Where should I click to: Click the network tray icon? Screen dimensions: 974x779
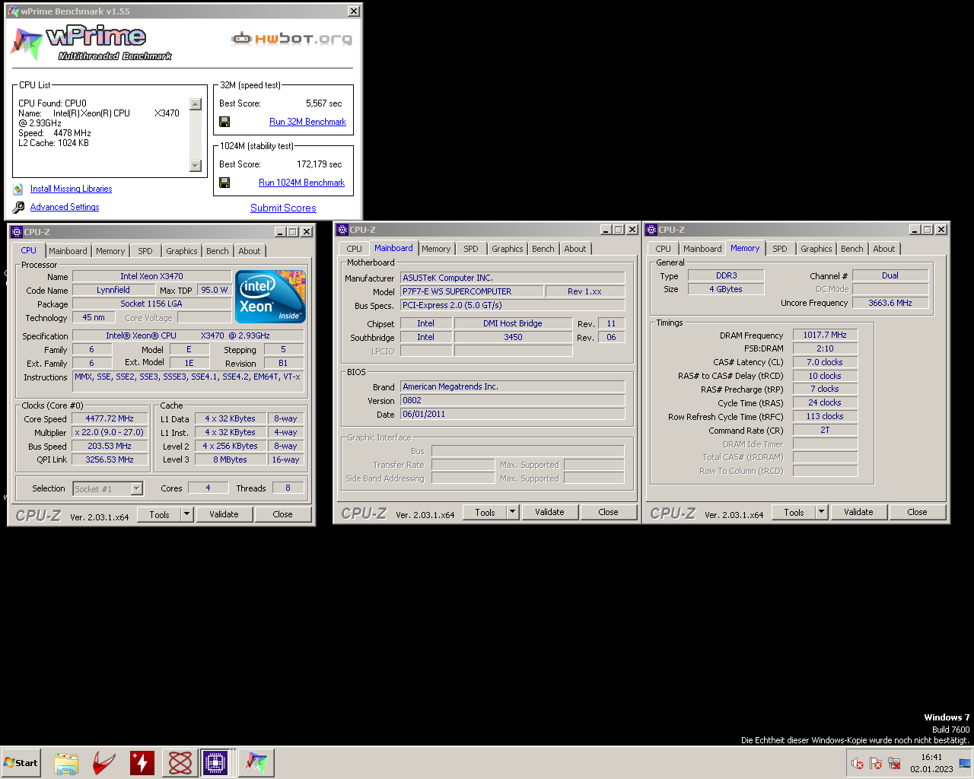click(894, 763)
